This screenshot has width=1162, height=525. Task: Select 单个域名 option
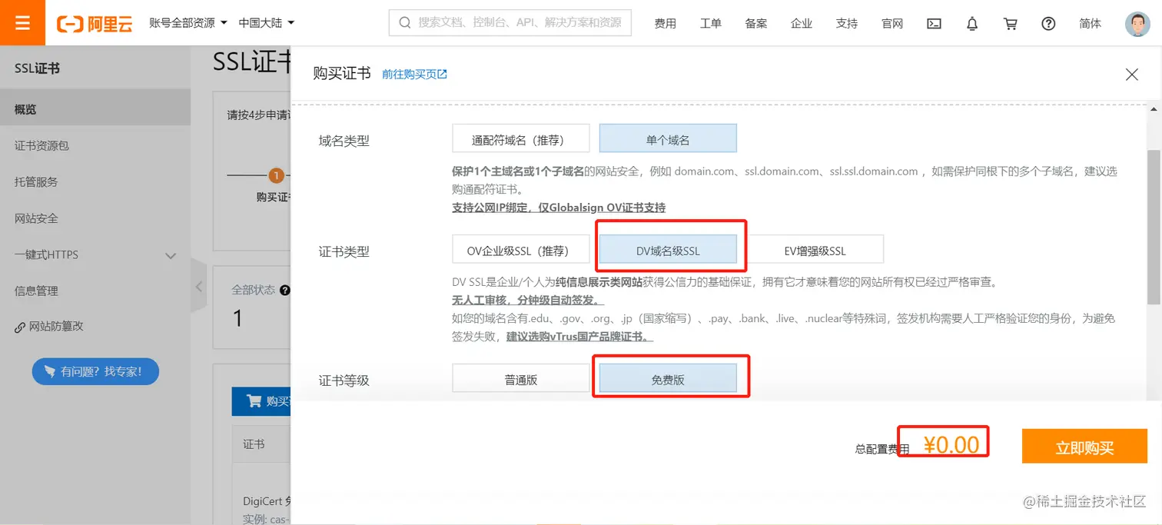coord(668,138)
